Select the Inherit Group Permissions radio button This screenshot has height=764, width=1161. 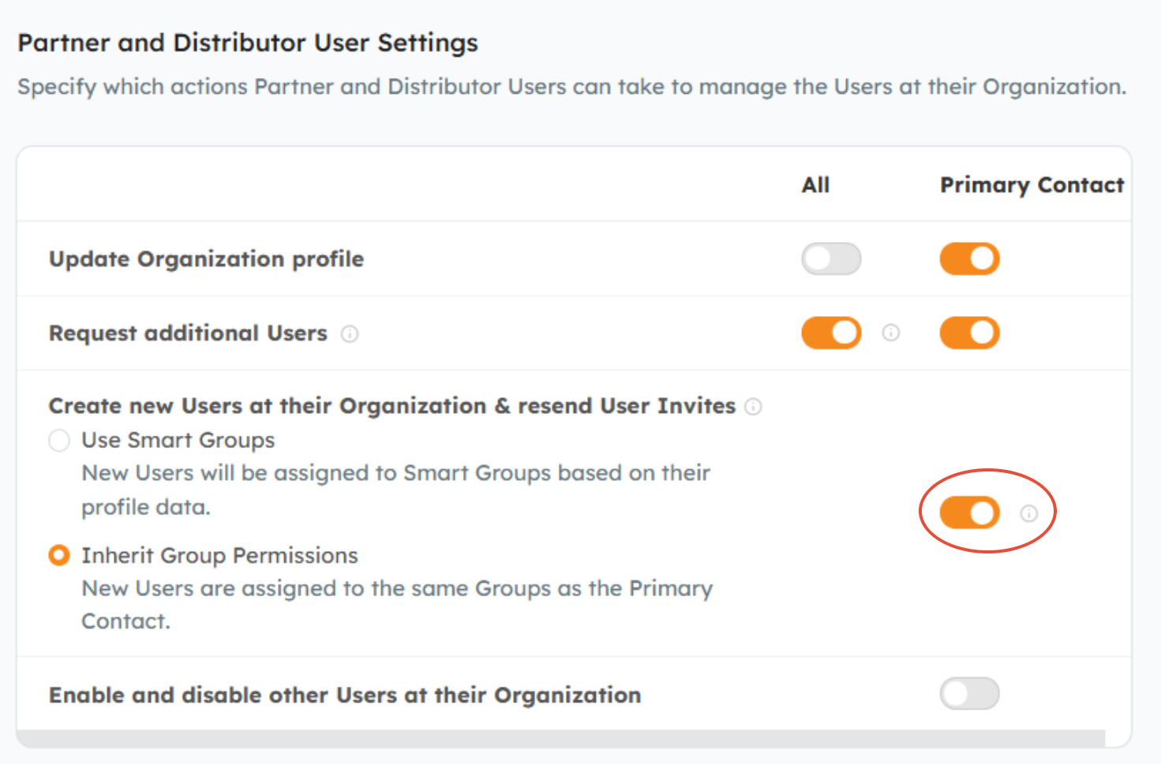pyautogui.click(x=59, y=556)
